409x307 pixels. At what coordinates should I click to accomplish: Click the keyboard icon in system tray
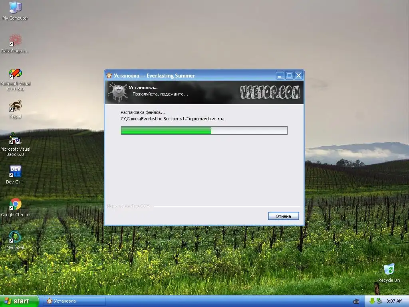coord(356,301)
